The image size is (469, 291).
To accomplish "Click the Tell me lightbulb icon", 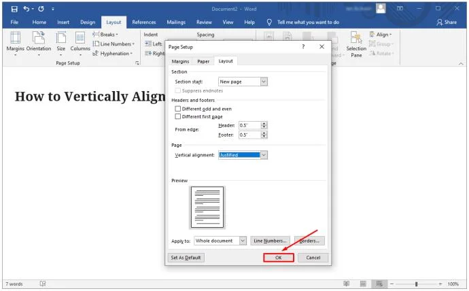I will (x=269, y=22).
